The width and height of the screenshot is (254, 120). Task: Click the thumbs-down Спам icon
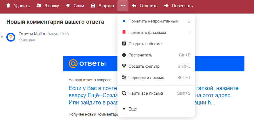(x=68, y=6)
